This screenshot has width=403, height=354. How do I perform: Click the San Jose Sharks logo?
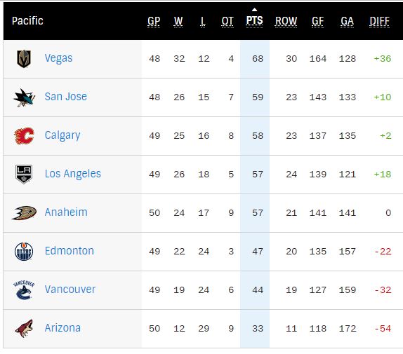24,97
